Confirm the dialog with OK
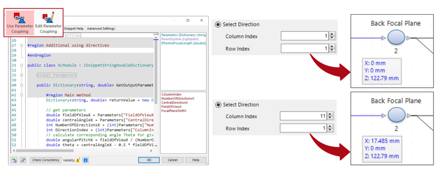The width and height of the screenshot is (440, 171). (149, 160)
